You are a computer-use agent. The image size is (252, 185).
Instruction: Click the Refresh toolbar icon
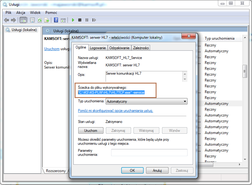pyautogui.click(x=40, y=20)
